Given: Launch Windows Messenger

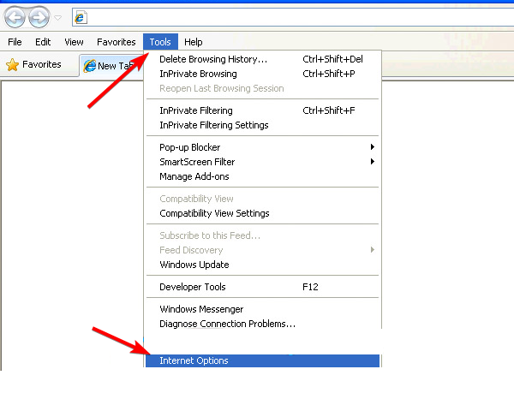Looking at the screenshot, I should coord(263,309).
